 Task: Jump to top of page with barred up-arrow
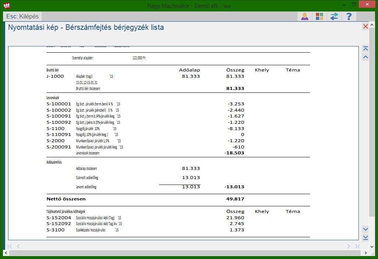tap(365, 49)
